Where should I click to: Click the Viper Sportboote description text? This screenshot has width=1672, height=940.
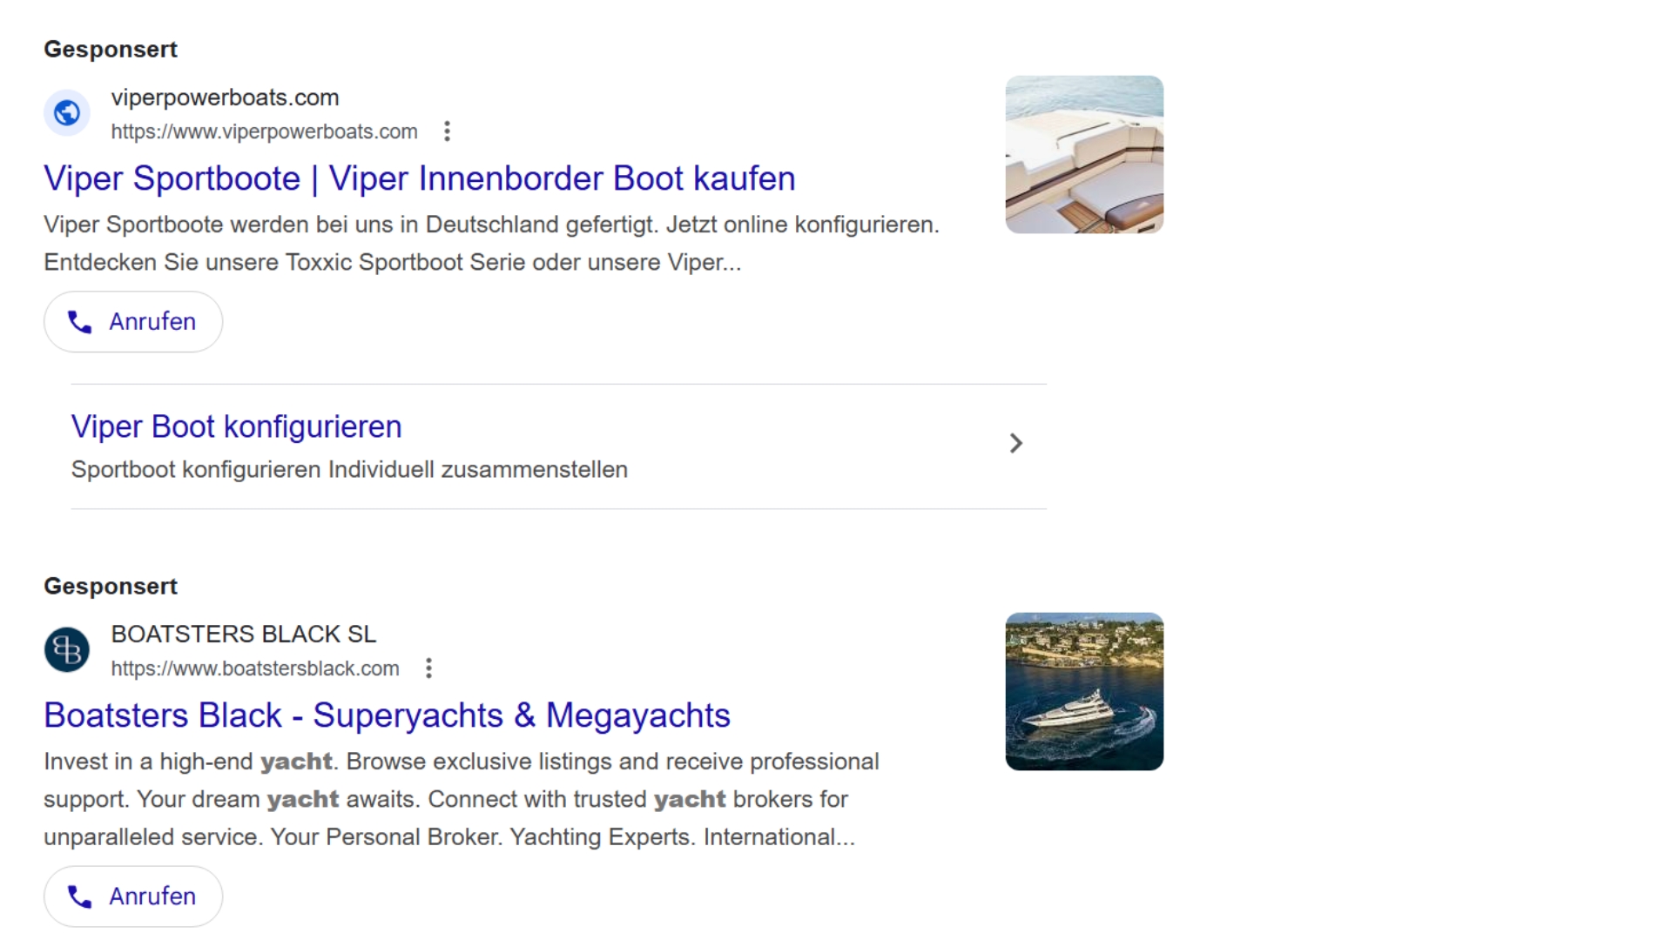[491, 244]
